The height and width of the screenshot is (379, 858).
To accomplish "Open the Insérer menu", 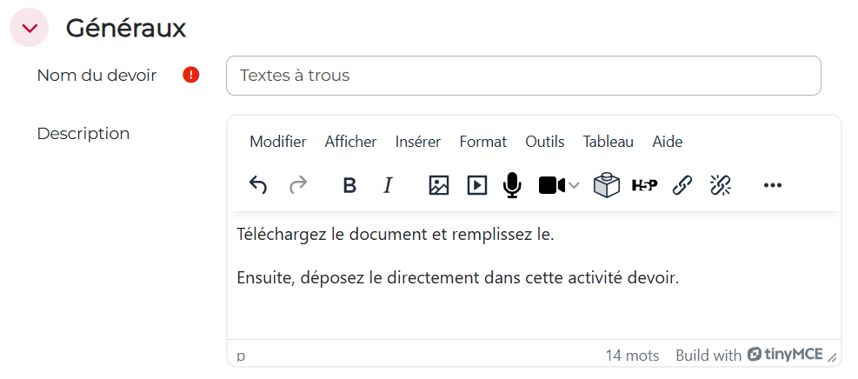I will pos(417,142).
